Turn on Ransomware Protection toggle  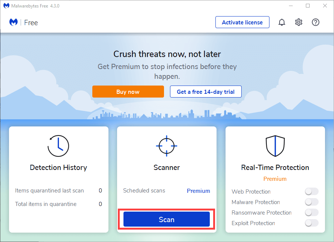(311, 213)
